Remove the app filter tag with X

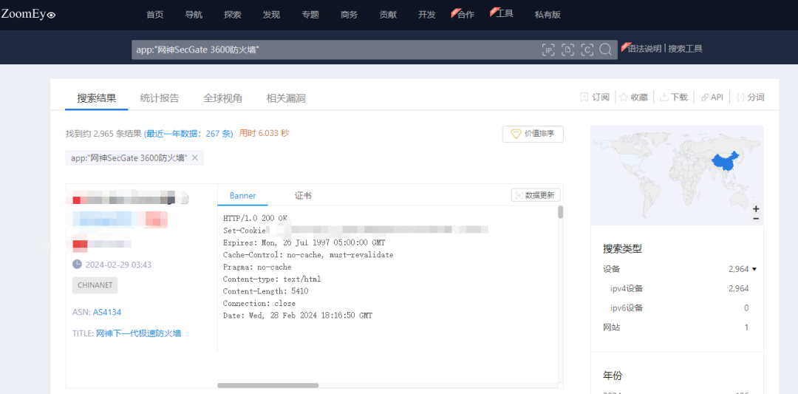point(194,157)
